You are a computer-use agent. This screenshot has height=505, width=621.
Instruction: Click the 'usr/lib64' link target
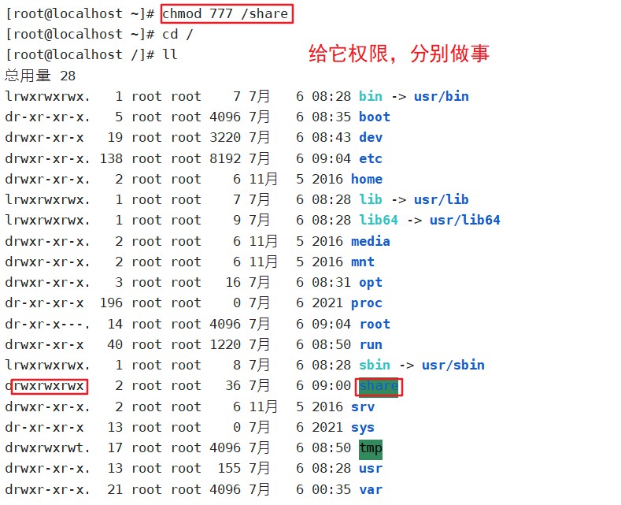(x=465, y=220)
